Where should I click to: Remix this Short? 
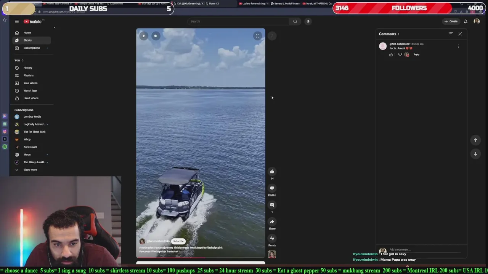[x=272, y=239]
